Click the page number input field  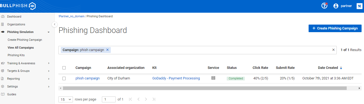pos(109,99)
